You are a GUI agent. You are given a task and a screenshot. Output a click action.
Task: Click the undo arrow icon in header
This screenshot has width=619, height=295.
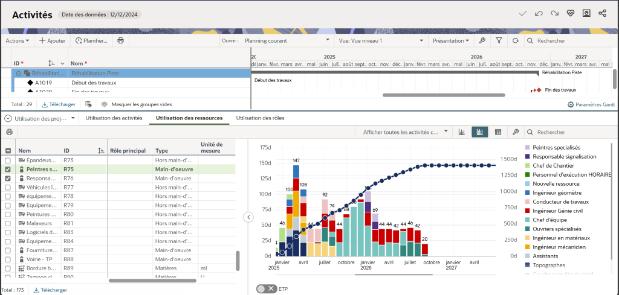click(539, 13)
